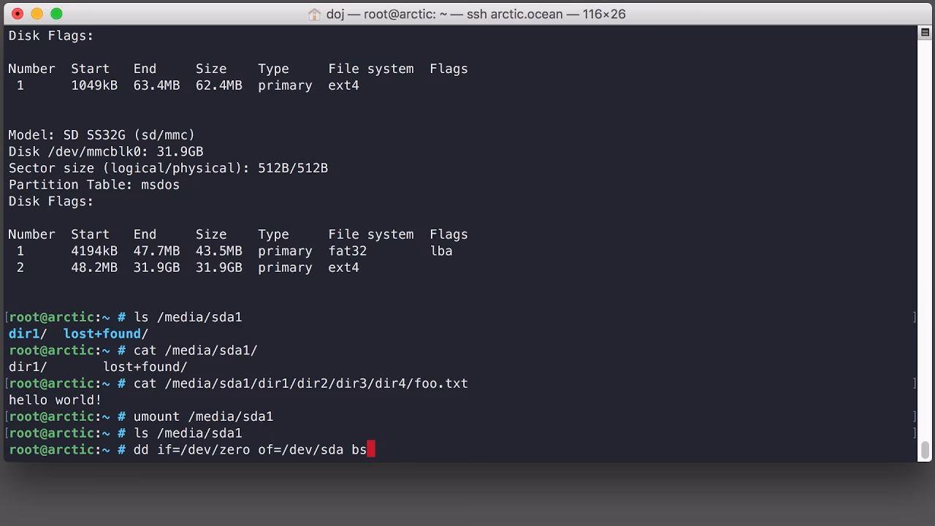The height and width of the screenshot is (526, 935).
Task: Click the '43.5MB' size value
Action: [x=218, y=251]
